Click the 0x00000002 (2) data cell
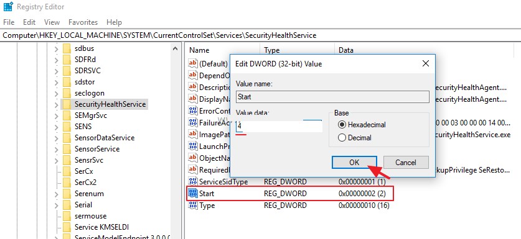The width and height of the screenshot is (521, 239). [362, 194]
